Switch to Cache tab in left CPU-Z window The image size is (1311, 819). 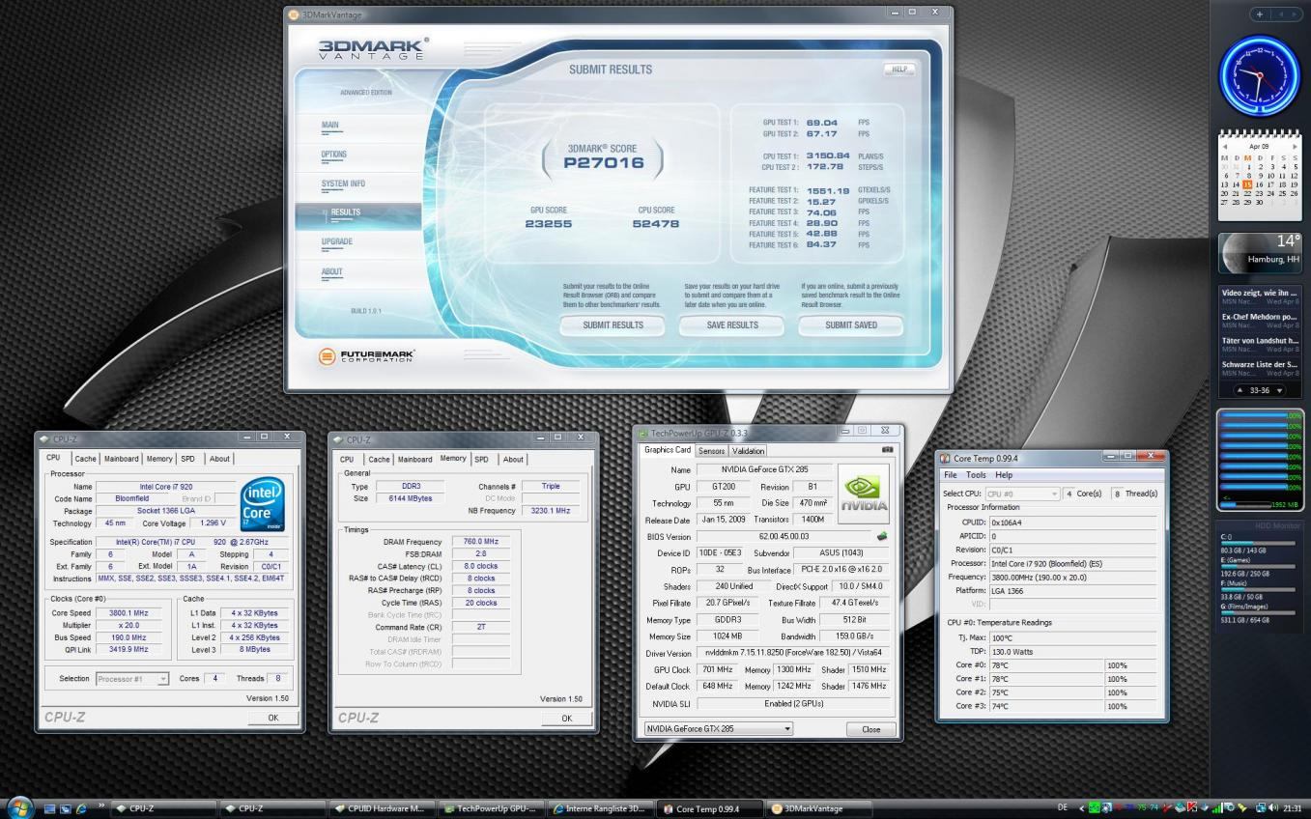(x=86, y=459)
